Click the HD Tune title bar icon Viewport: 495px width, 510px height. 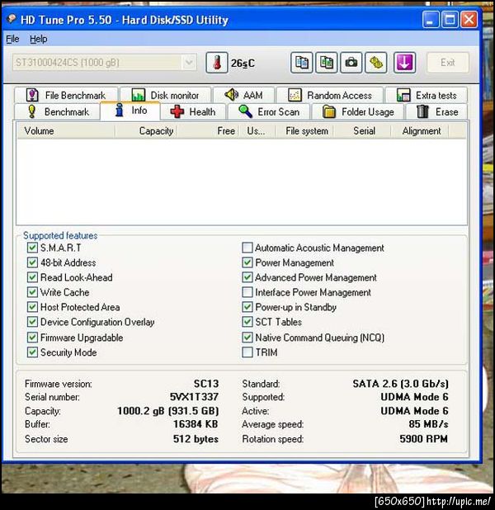pos(12,19)
